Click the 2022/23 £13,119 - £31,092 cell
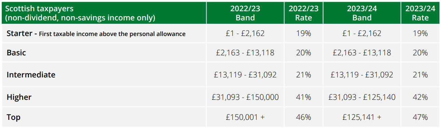Image resolution: width=441 pixels, height=129 pixels. tap(245, 74)
